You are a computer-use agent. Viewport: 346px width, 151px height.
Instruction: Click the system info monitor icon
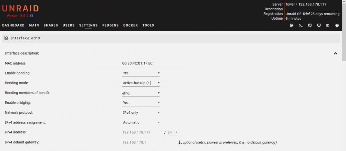click(319, 25)
